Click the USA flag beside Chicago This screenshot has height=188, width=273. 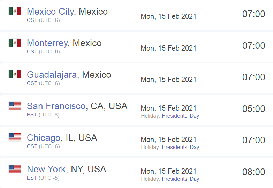[15, 137]
